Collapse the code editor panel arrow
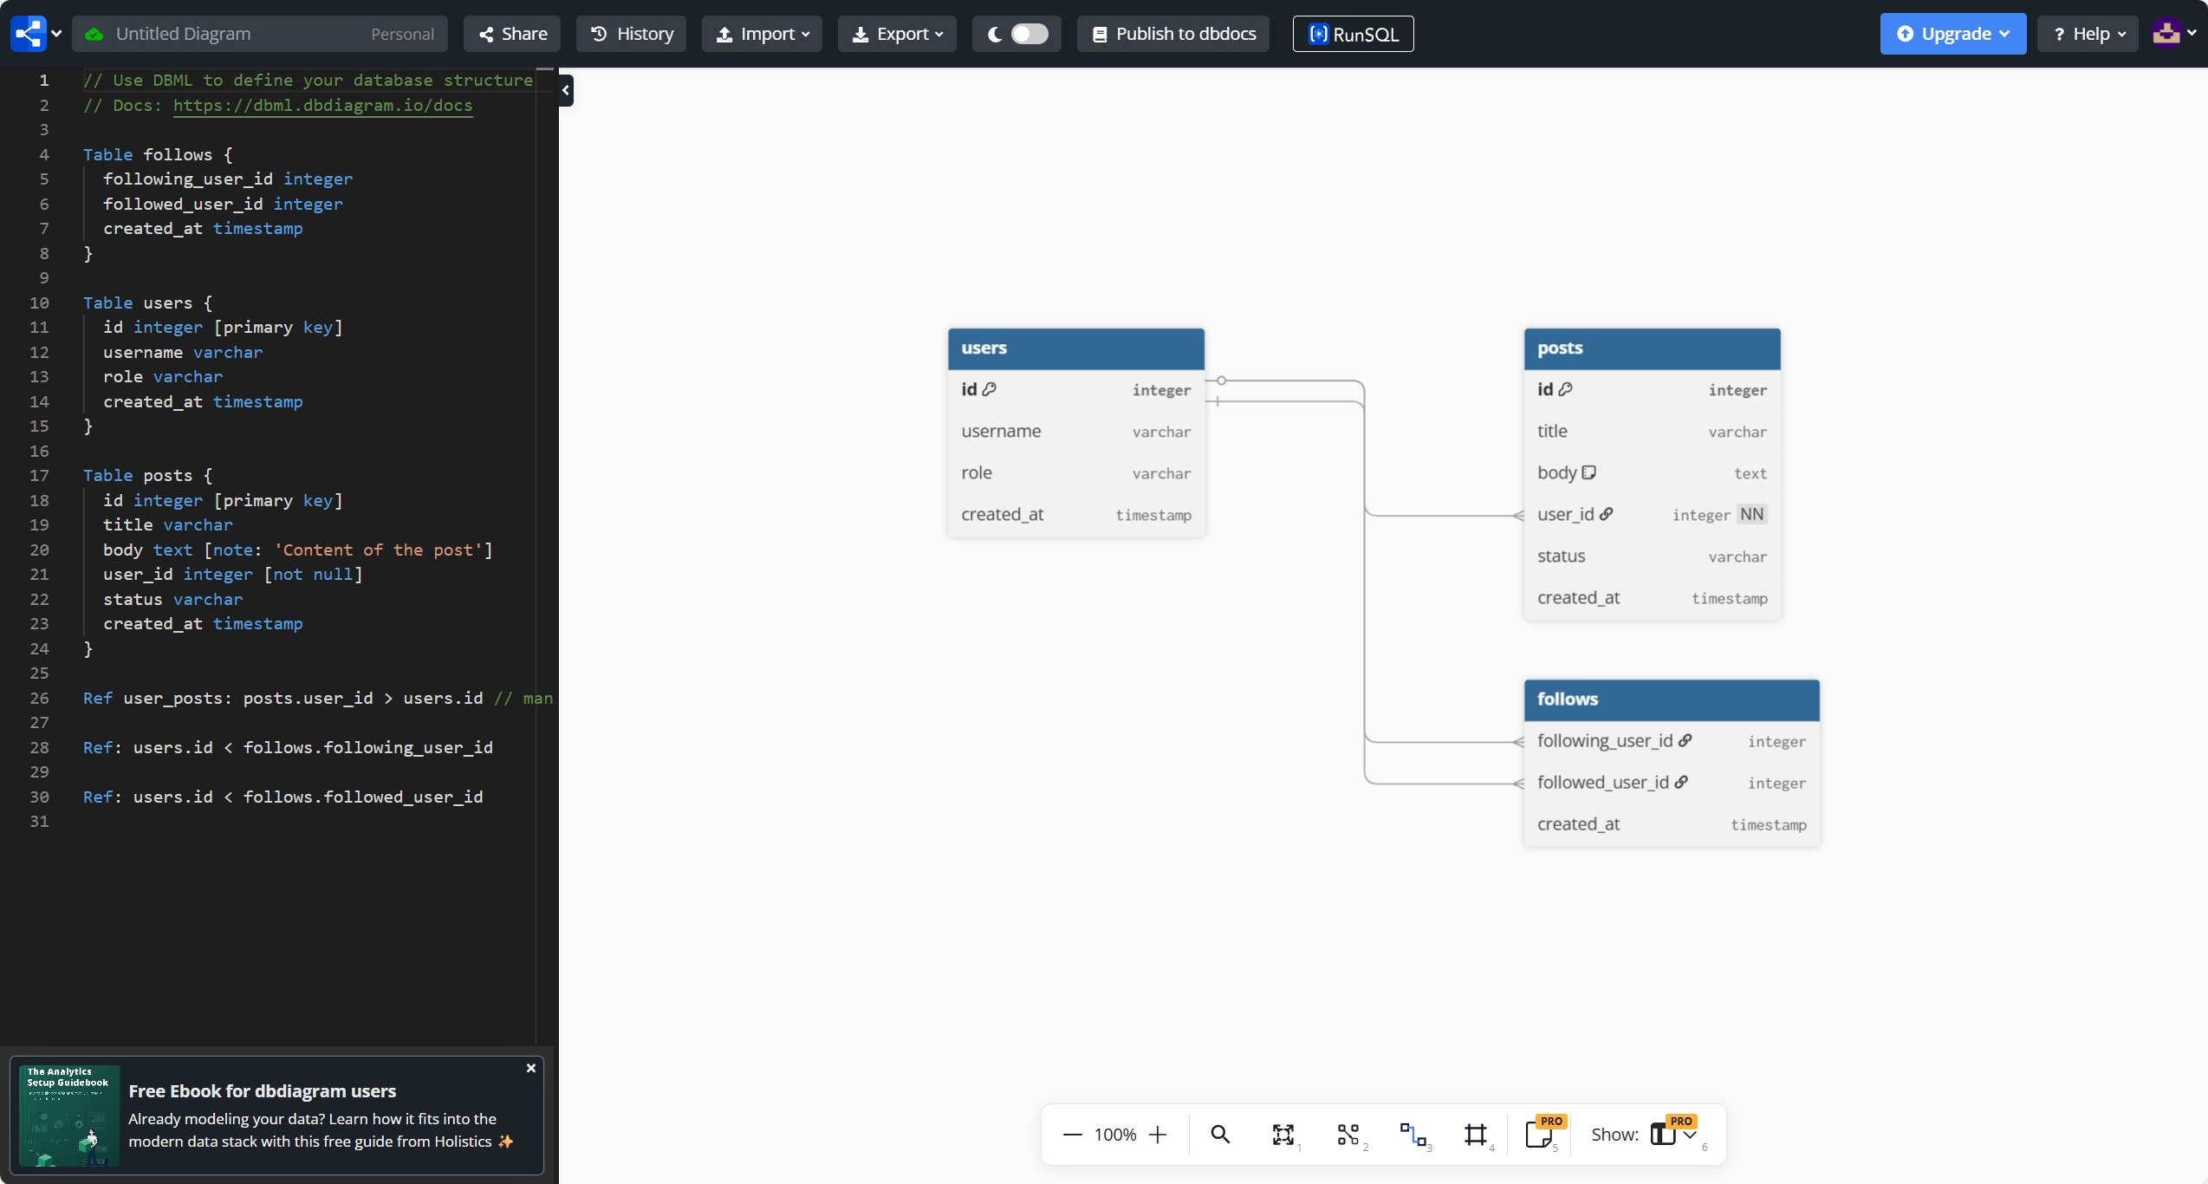2208x1184 pixels. tap(566, 90)
